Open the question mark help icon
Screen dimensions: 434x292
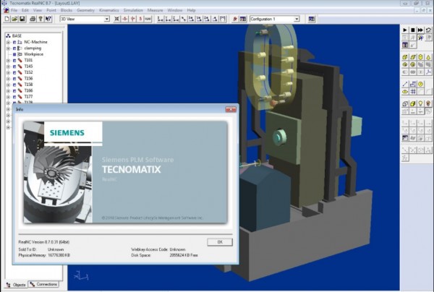[x=41, y=19]
